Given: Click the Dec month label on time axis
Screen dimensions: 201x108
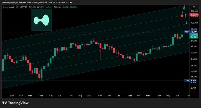Looking at the screenshot, I should [x=118, y=96].
